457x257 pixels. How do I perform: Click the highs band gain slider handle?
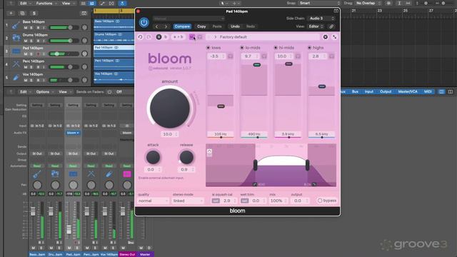(x=322, y=86)
